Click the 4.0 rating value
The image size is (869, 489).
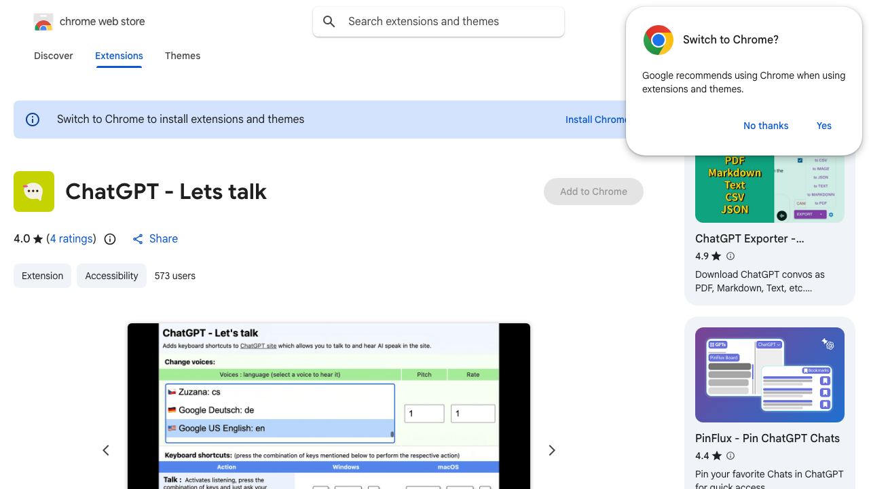click(x=22, y=239)
